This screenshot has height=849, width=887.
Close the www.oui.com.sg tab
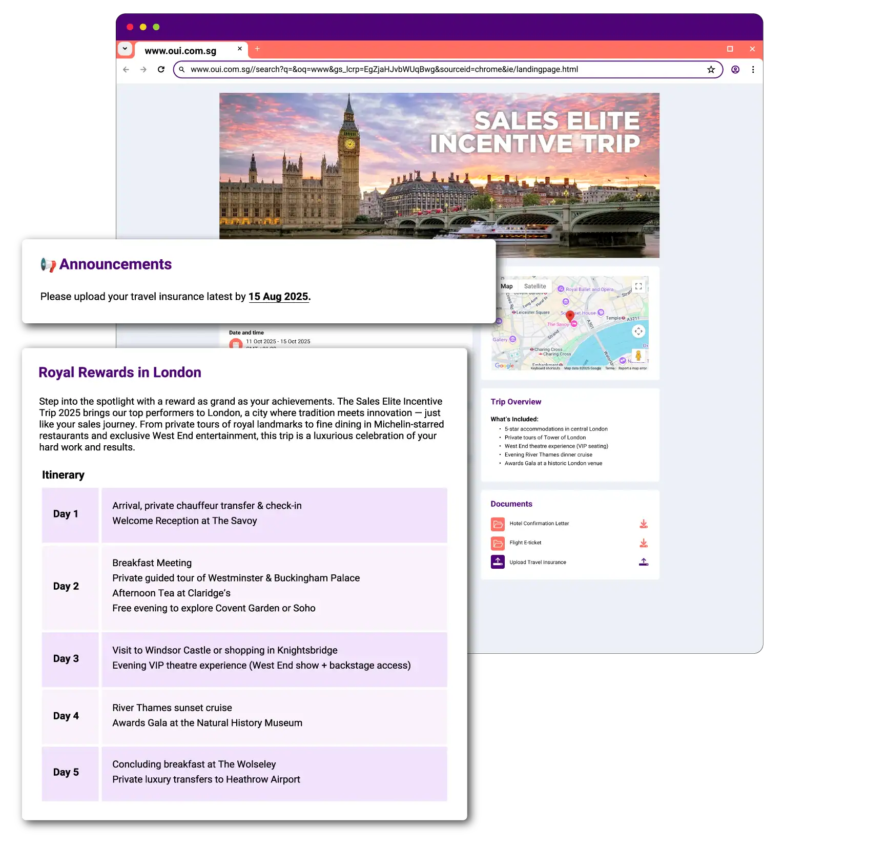pos(239,49)
